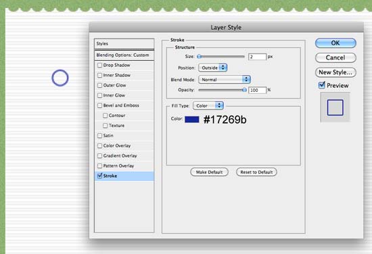
Task: Open the New Style... dialog button
Action: (x=335, y=72)
